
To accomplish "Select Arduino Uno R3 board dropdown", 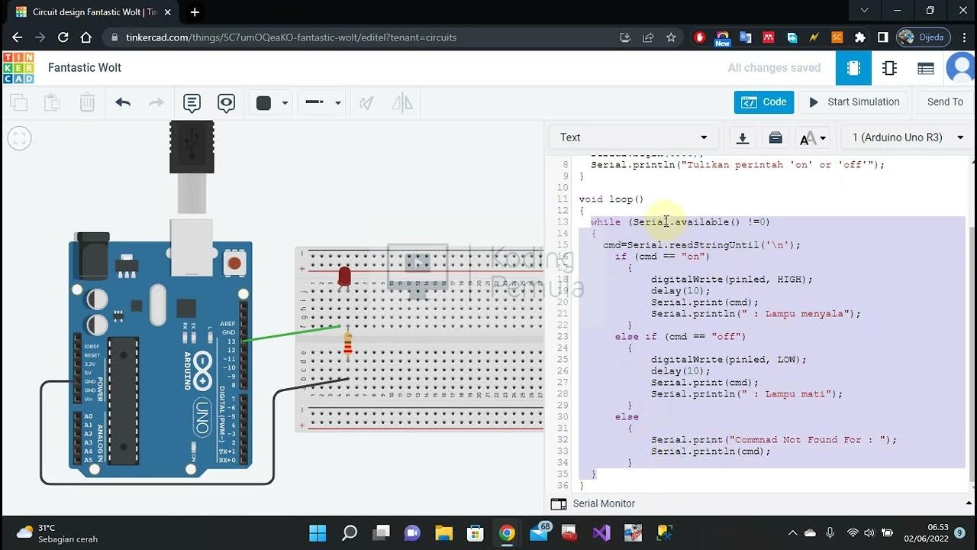I will (908, 137).
